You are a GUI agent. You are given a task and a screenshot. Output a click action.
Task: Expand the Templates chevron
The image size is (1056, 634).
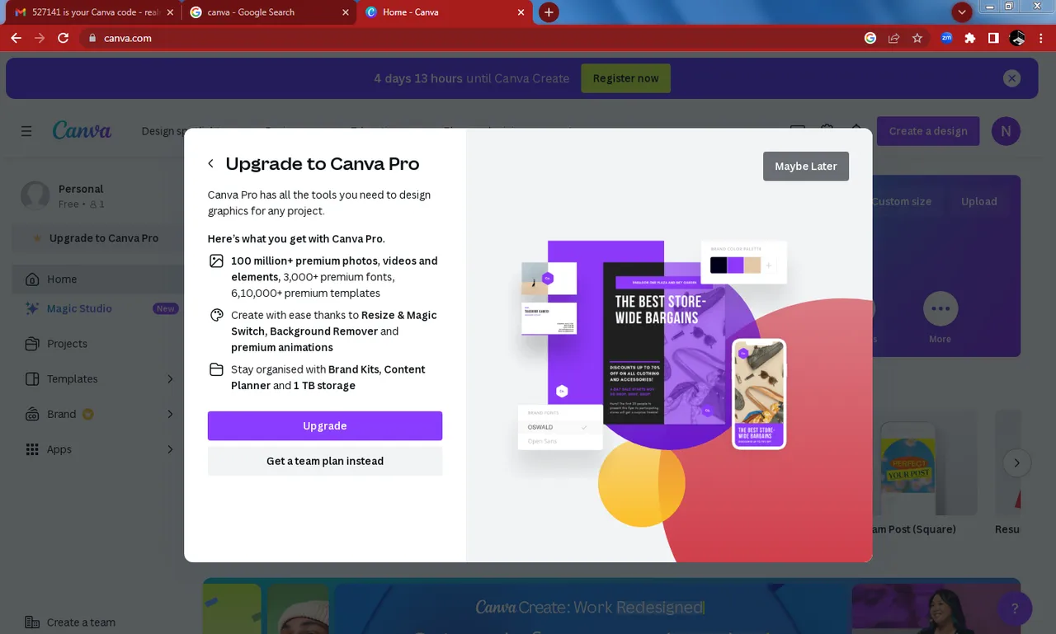170,379
